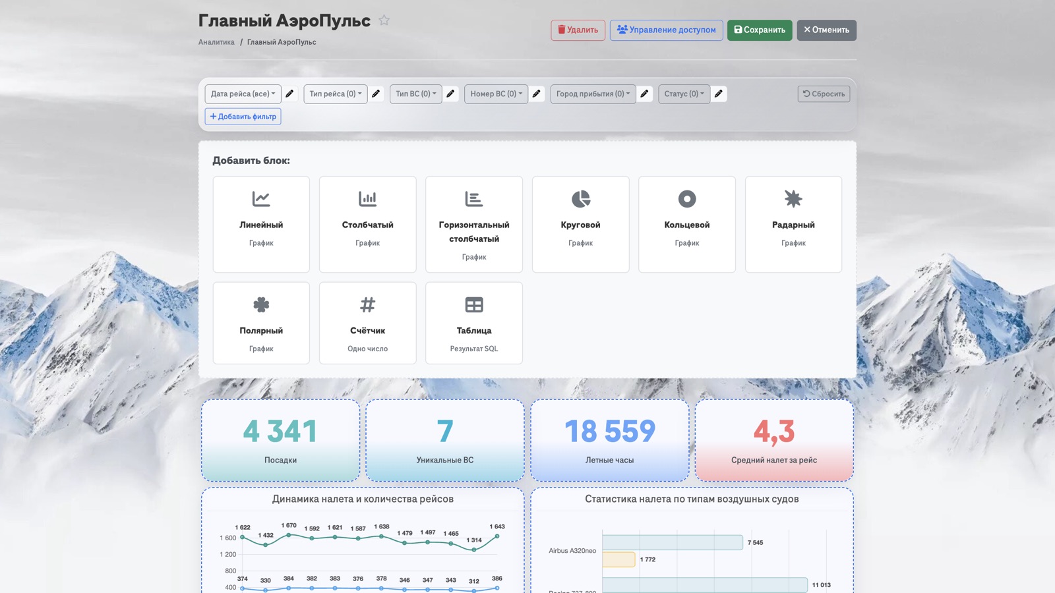Add a Таблица SQL result block
This screenshot has width=1055, height=593.
(x=474, y=323)
